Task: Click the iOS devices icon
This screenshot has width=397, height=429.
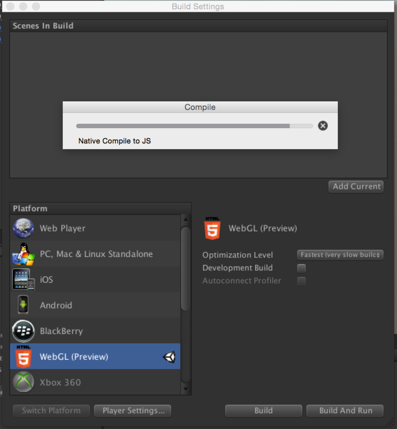Action: point(23,279)
